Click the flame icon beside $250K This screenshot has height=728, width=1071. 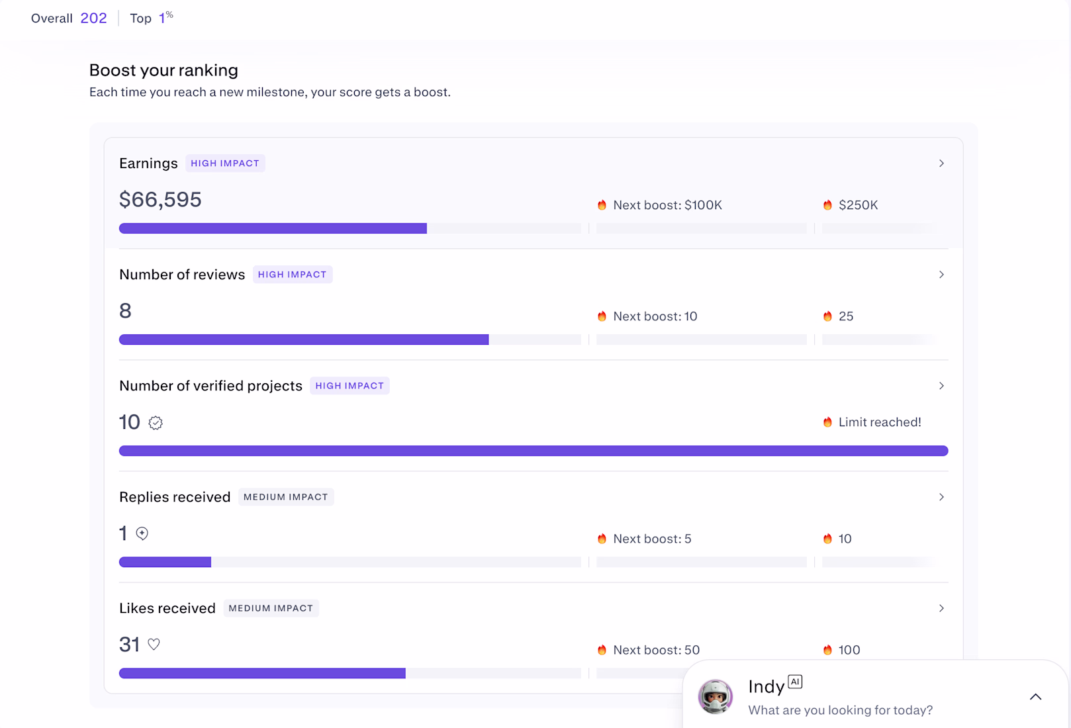point(827,205)
